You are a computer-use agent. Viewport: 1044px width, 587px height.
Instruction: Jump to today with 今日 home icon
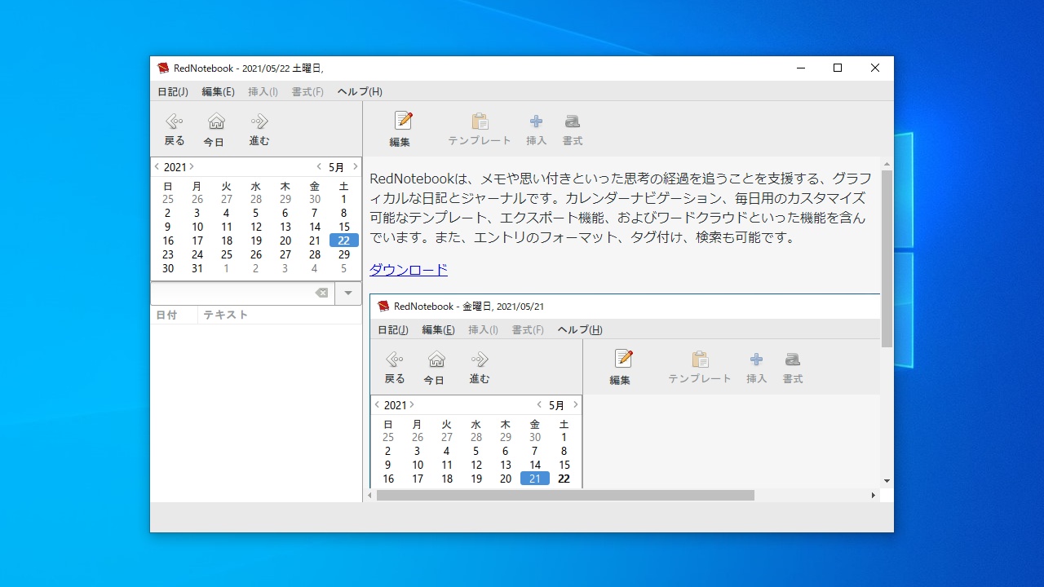(216, 121)
